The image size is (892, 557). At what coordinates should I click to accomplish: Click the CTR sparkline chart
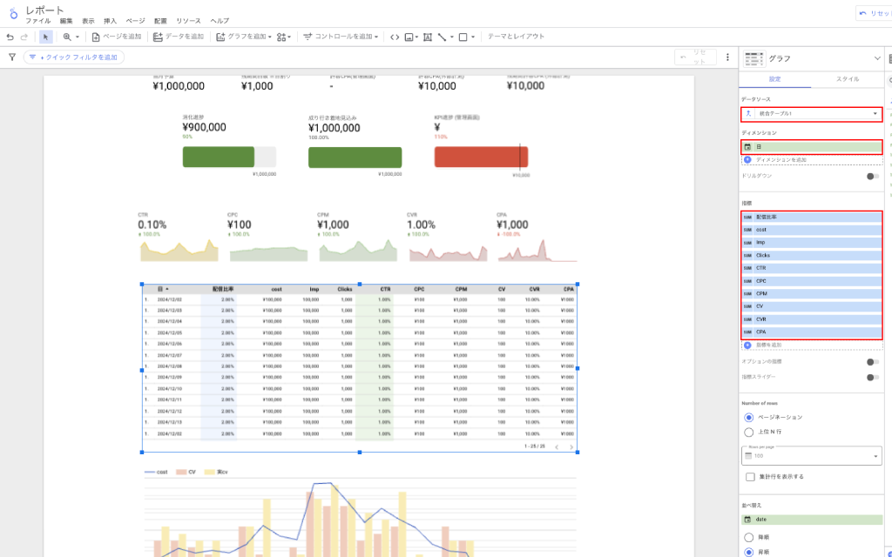[x=179, y=250]
